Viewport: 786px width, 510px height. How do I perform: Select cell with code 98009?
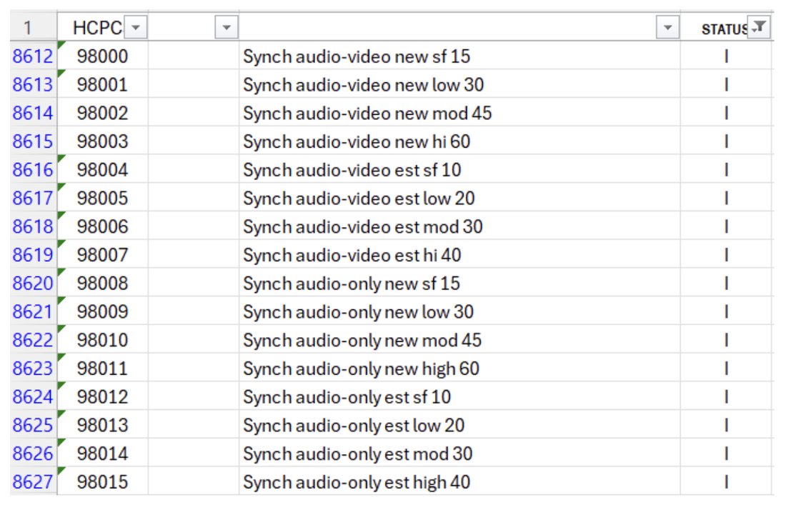pyautogui.click(x=103, y=311)
